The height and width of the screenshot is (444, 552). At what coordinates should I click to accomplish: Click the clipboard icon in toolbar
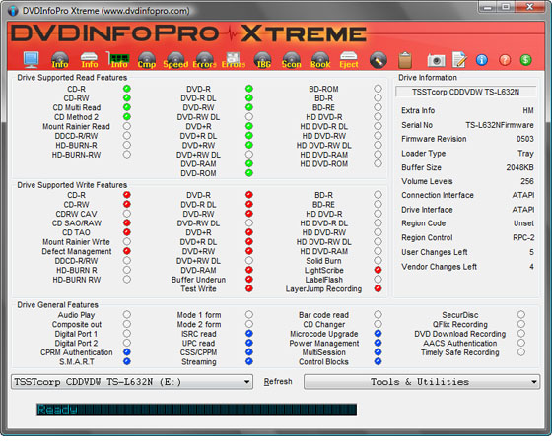tap(405, 60)
